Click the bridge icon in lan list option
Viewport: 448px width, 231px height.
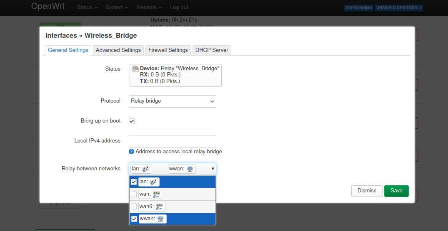point(153,182)
